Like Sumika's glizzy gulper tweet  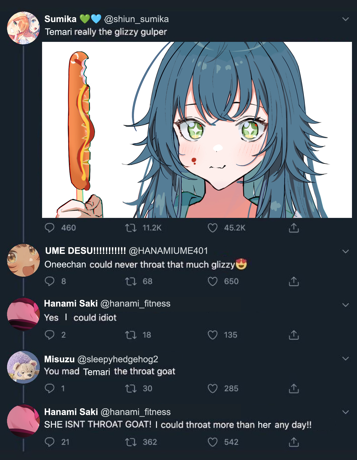pos(212,228)
